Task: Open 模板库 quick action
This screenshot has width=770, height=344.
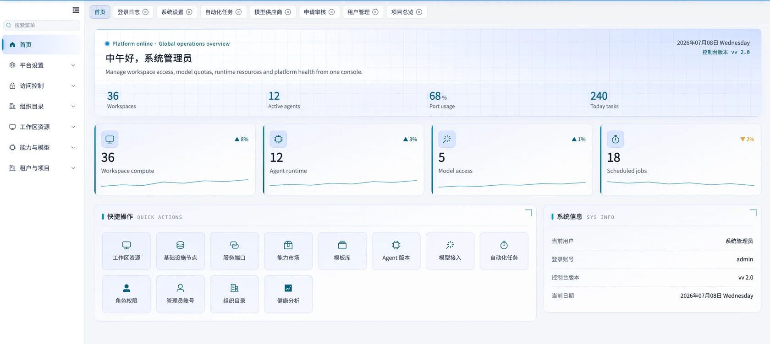Action: click(342, 251)
